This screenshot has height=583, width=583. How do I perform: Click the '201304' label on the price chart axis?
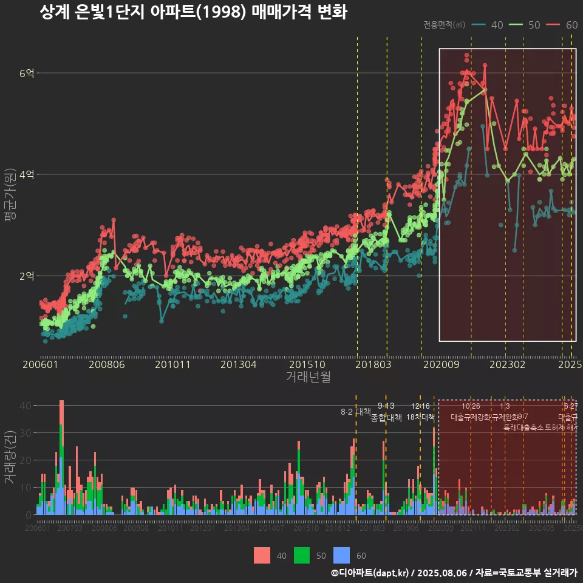(238, 364)
